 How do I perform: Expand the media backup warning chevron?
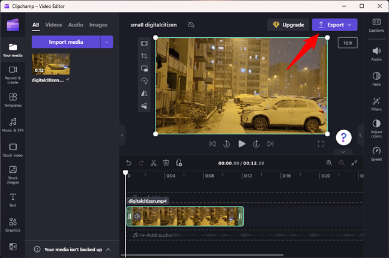pos(109,249)
